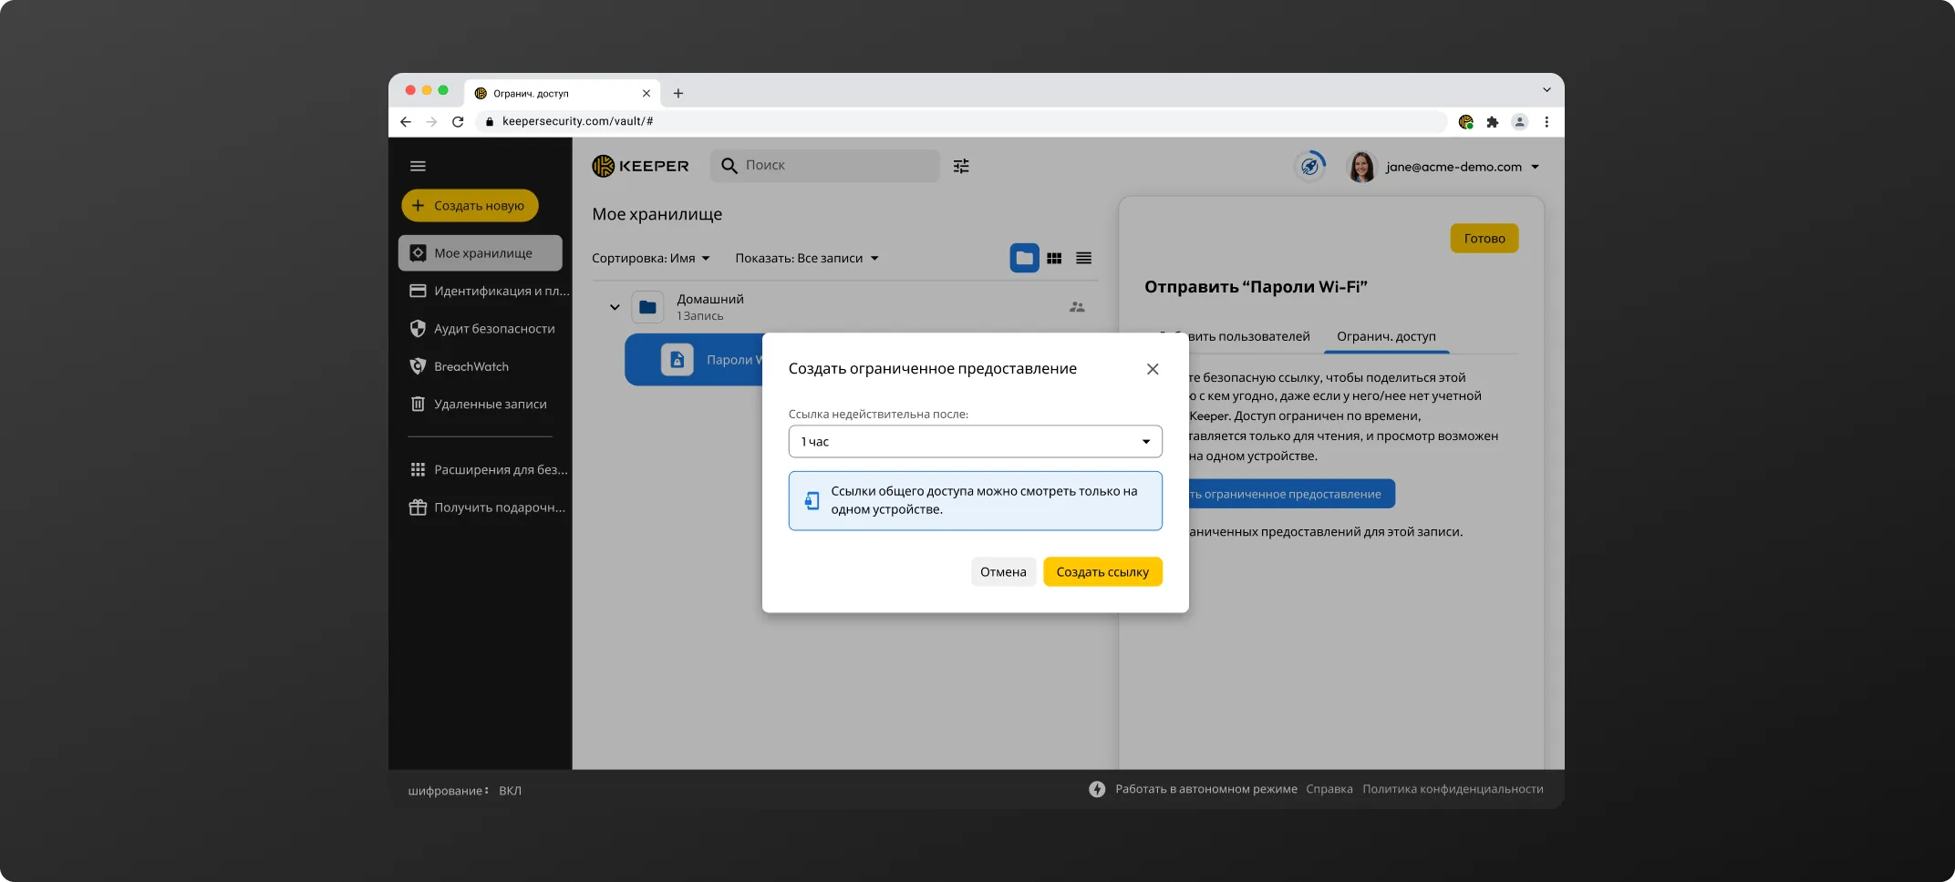Switch to grid view icon
This screenshot has height=882, width=1955.
click(1054, 259)
